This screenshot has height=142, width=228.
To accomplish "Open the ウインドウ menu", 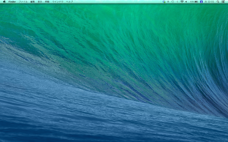I will (x=58, y=2).
